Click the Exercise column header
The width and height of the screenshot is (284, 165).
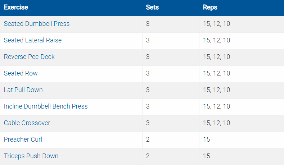pos(16,7)
